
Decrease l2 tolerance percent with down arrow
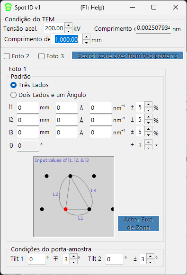(148, 123)
